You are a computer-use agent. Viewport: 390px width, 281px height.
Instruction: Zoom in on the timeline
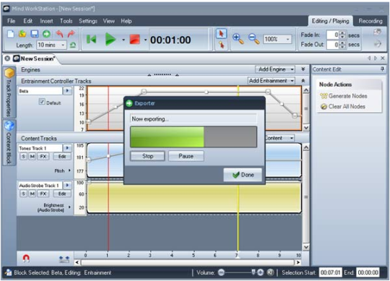(x=238, y=39)
